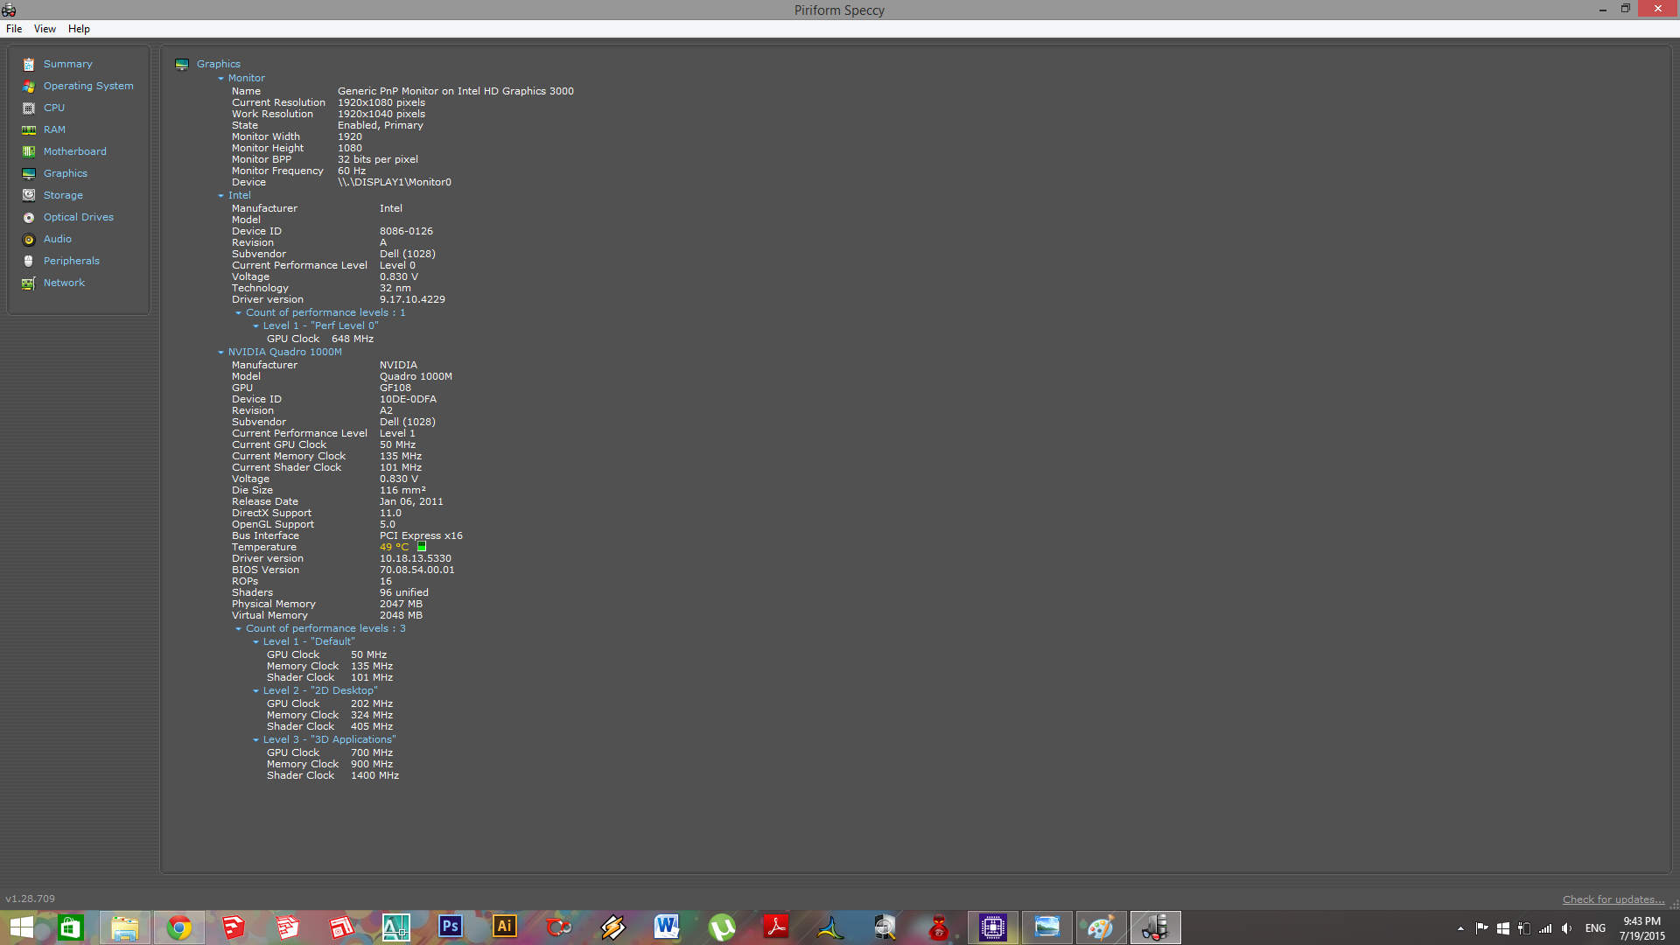The height and width of the screenshot is (945, 1680).
Task: Select the BIOS Version 70.08.54.00.01 value
Action: tap(417, 570)
